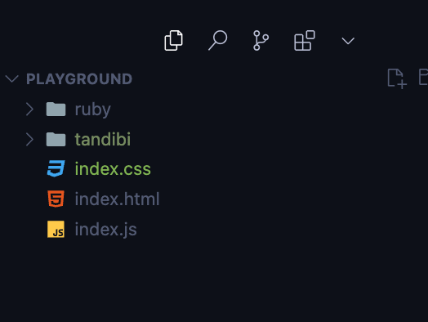
Task: Open the Explorer files view icon
Action: (x=174, y=40)
